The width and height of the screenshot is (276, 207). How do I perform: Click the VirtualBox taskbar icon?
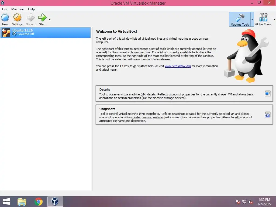point(55,202)
